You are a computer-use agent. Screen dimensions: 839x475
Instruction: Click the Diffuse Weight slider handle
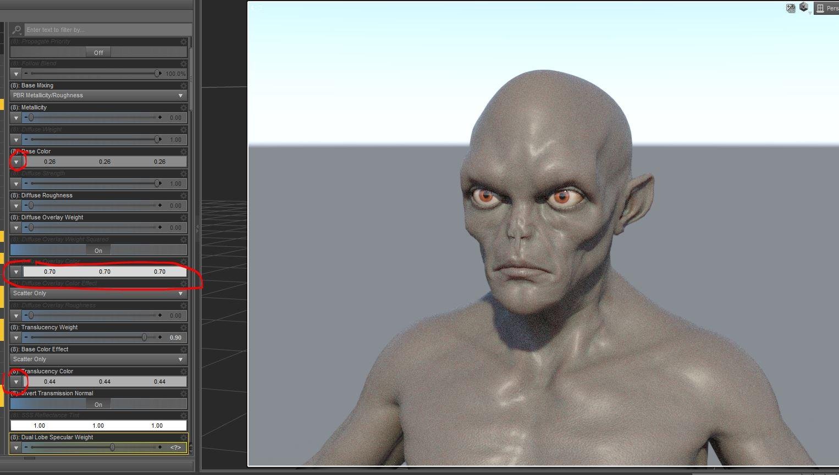(157, 140)
